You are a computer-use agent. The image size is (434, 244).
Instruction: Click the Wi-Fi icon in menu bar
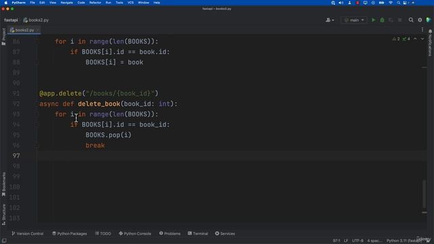coord(391,3)
